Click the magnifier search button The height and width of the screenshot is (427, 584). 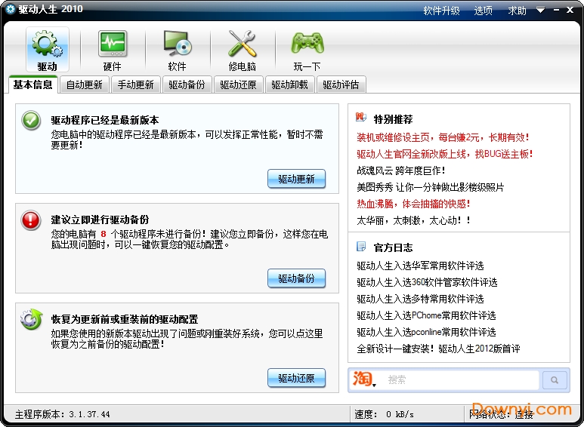tap(555, 380)
